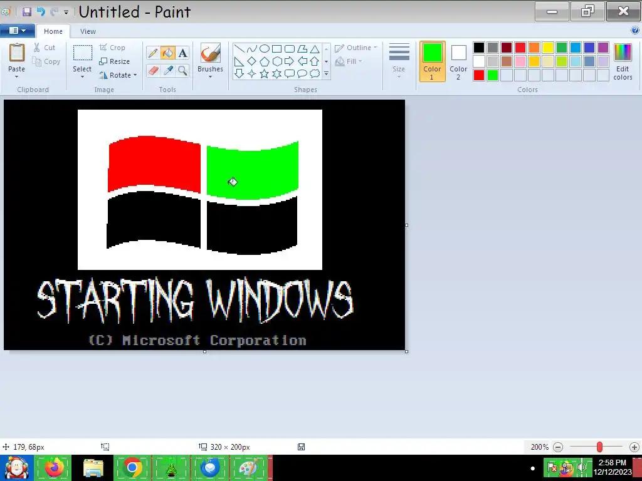Click the Paste clipboard icon
Image resolution: width=642 pixels, height=481 pixels.
(17, 53)
